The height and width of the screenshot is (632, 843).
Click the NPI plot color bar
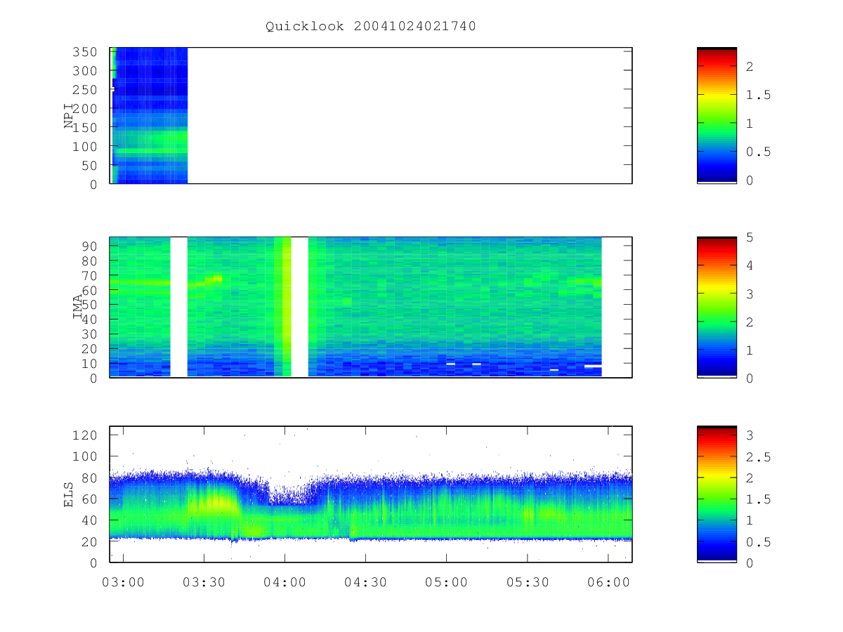717,115
